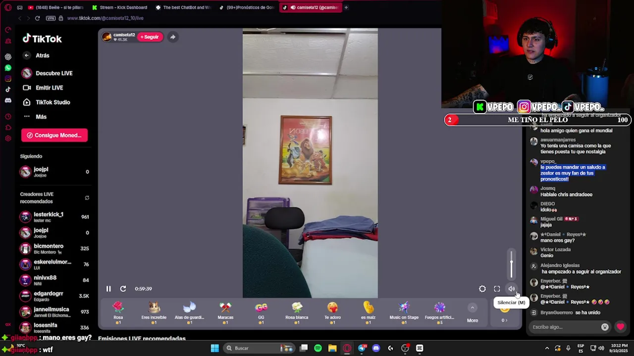The width and height of the screenshot is (634, 356).
Task: Reload the live stream with refresh icon
Action: coord(123,289)
